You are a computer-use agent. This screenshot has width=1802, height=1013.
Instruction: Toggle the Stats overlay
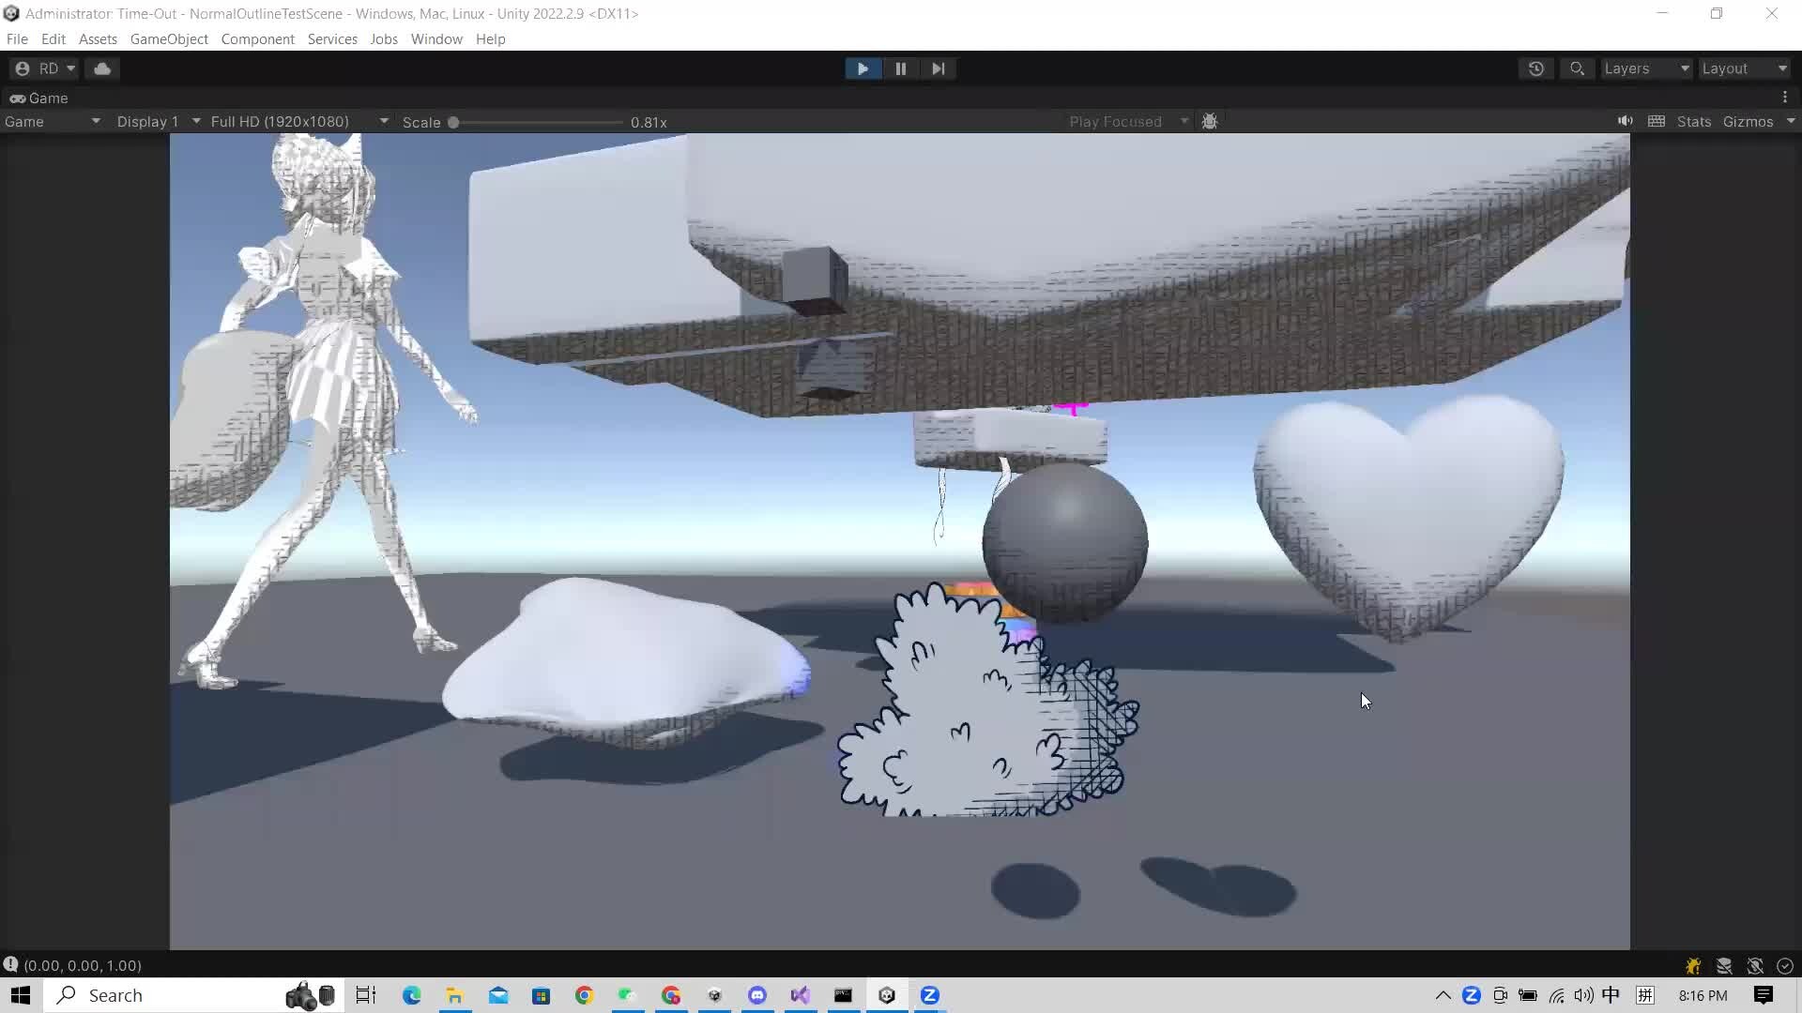click(x=1692, y=121)
